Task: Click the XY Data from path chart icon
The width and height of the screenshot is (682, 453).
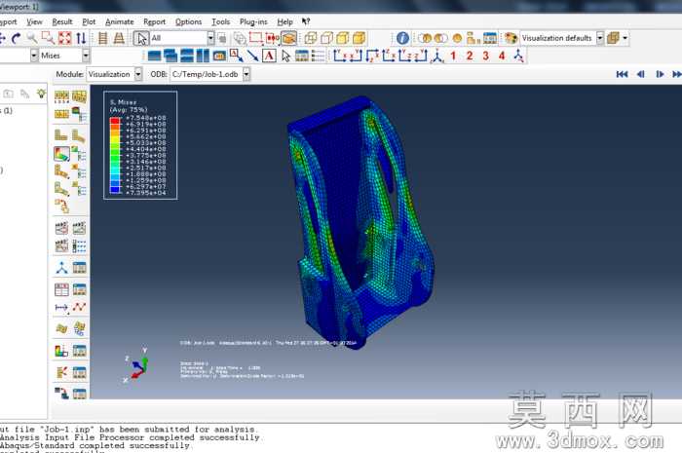Action: 79,307
